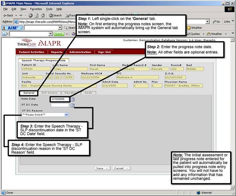Switch to the Goals tab

pos(88,93)
